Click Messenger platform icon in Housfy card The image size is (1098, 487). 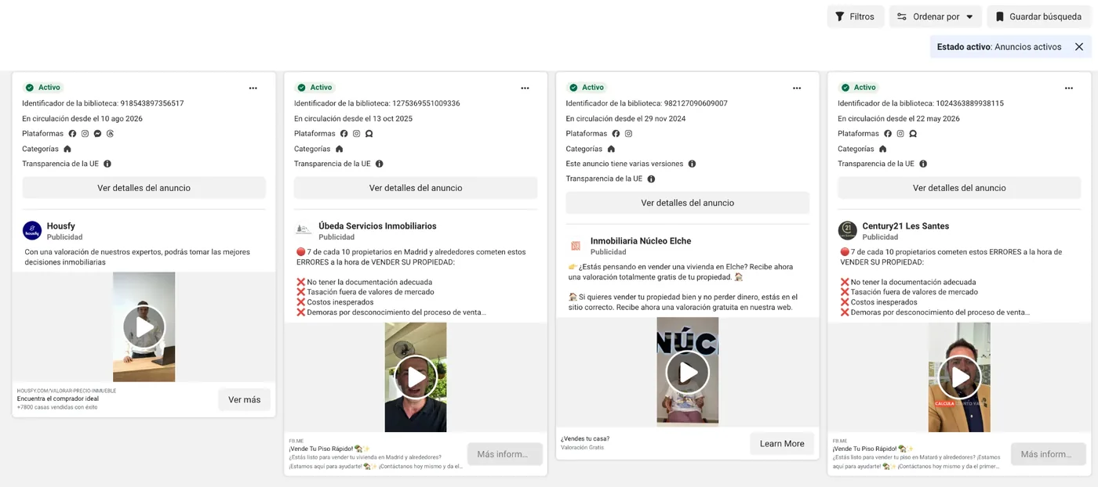pyautogui.click(x=97, y=134)
